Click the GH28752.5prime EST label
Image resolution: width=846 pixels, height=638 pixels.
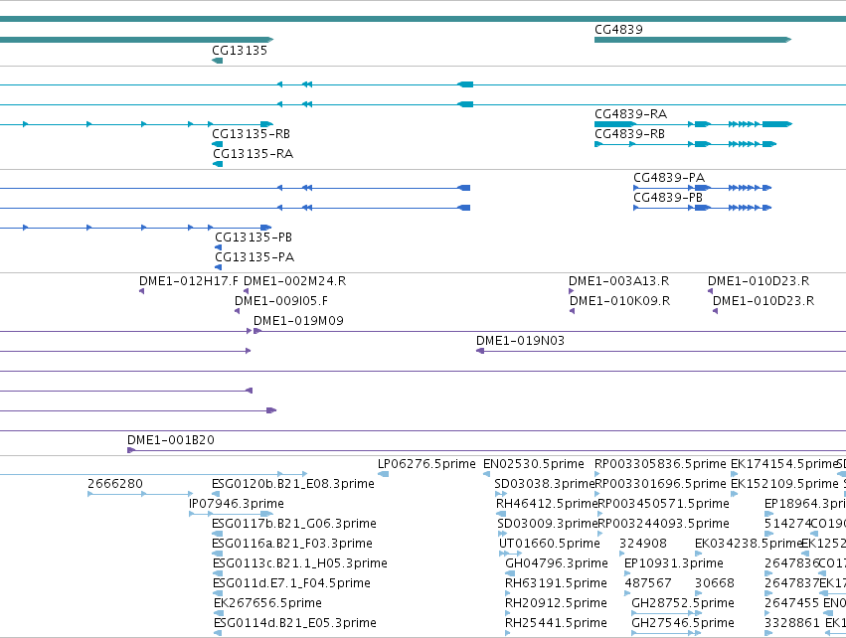683,603
